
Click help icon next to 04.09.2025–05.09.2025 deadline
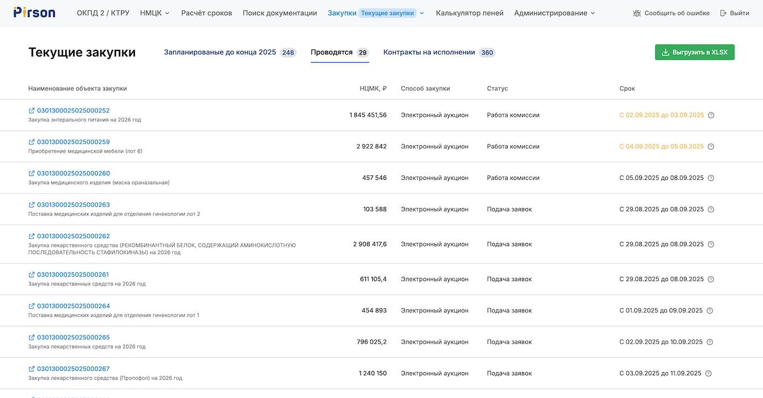coord(711,147)
